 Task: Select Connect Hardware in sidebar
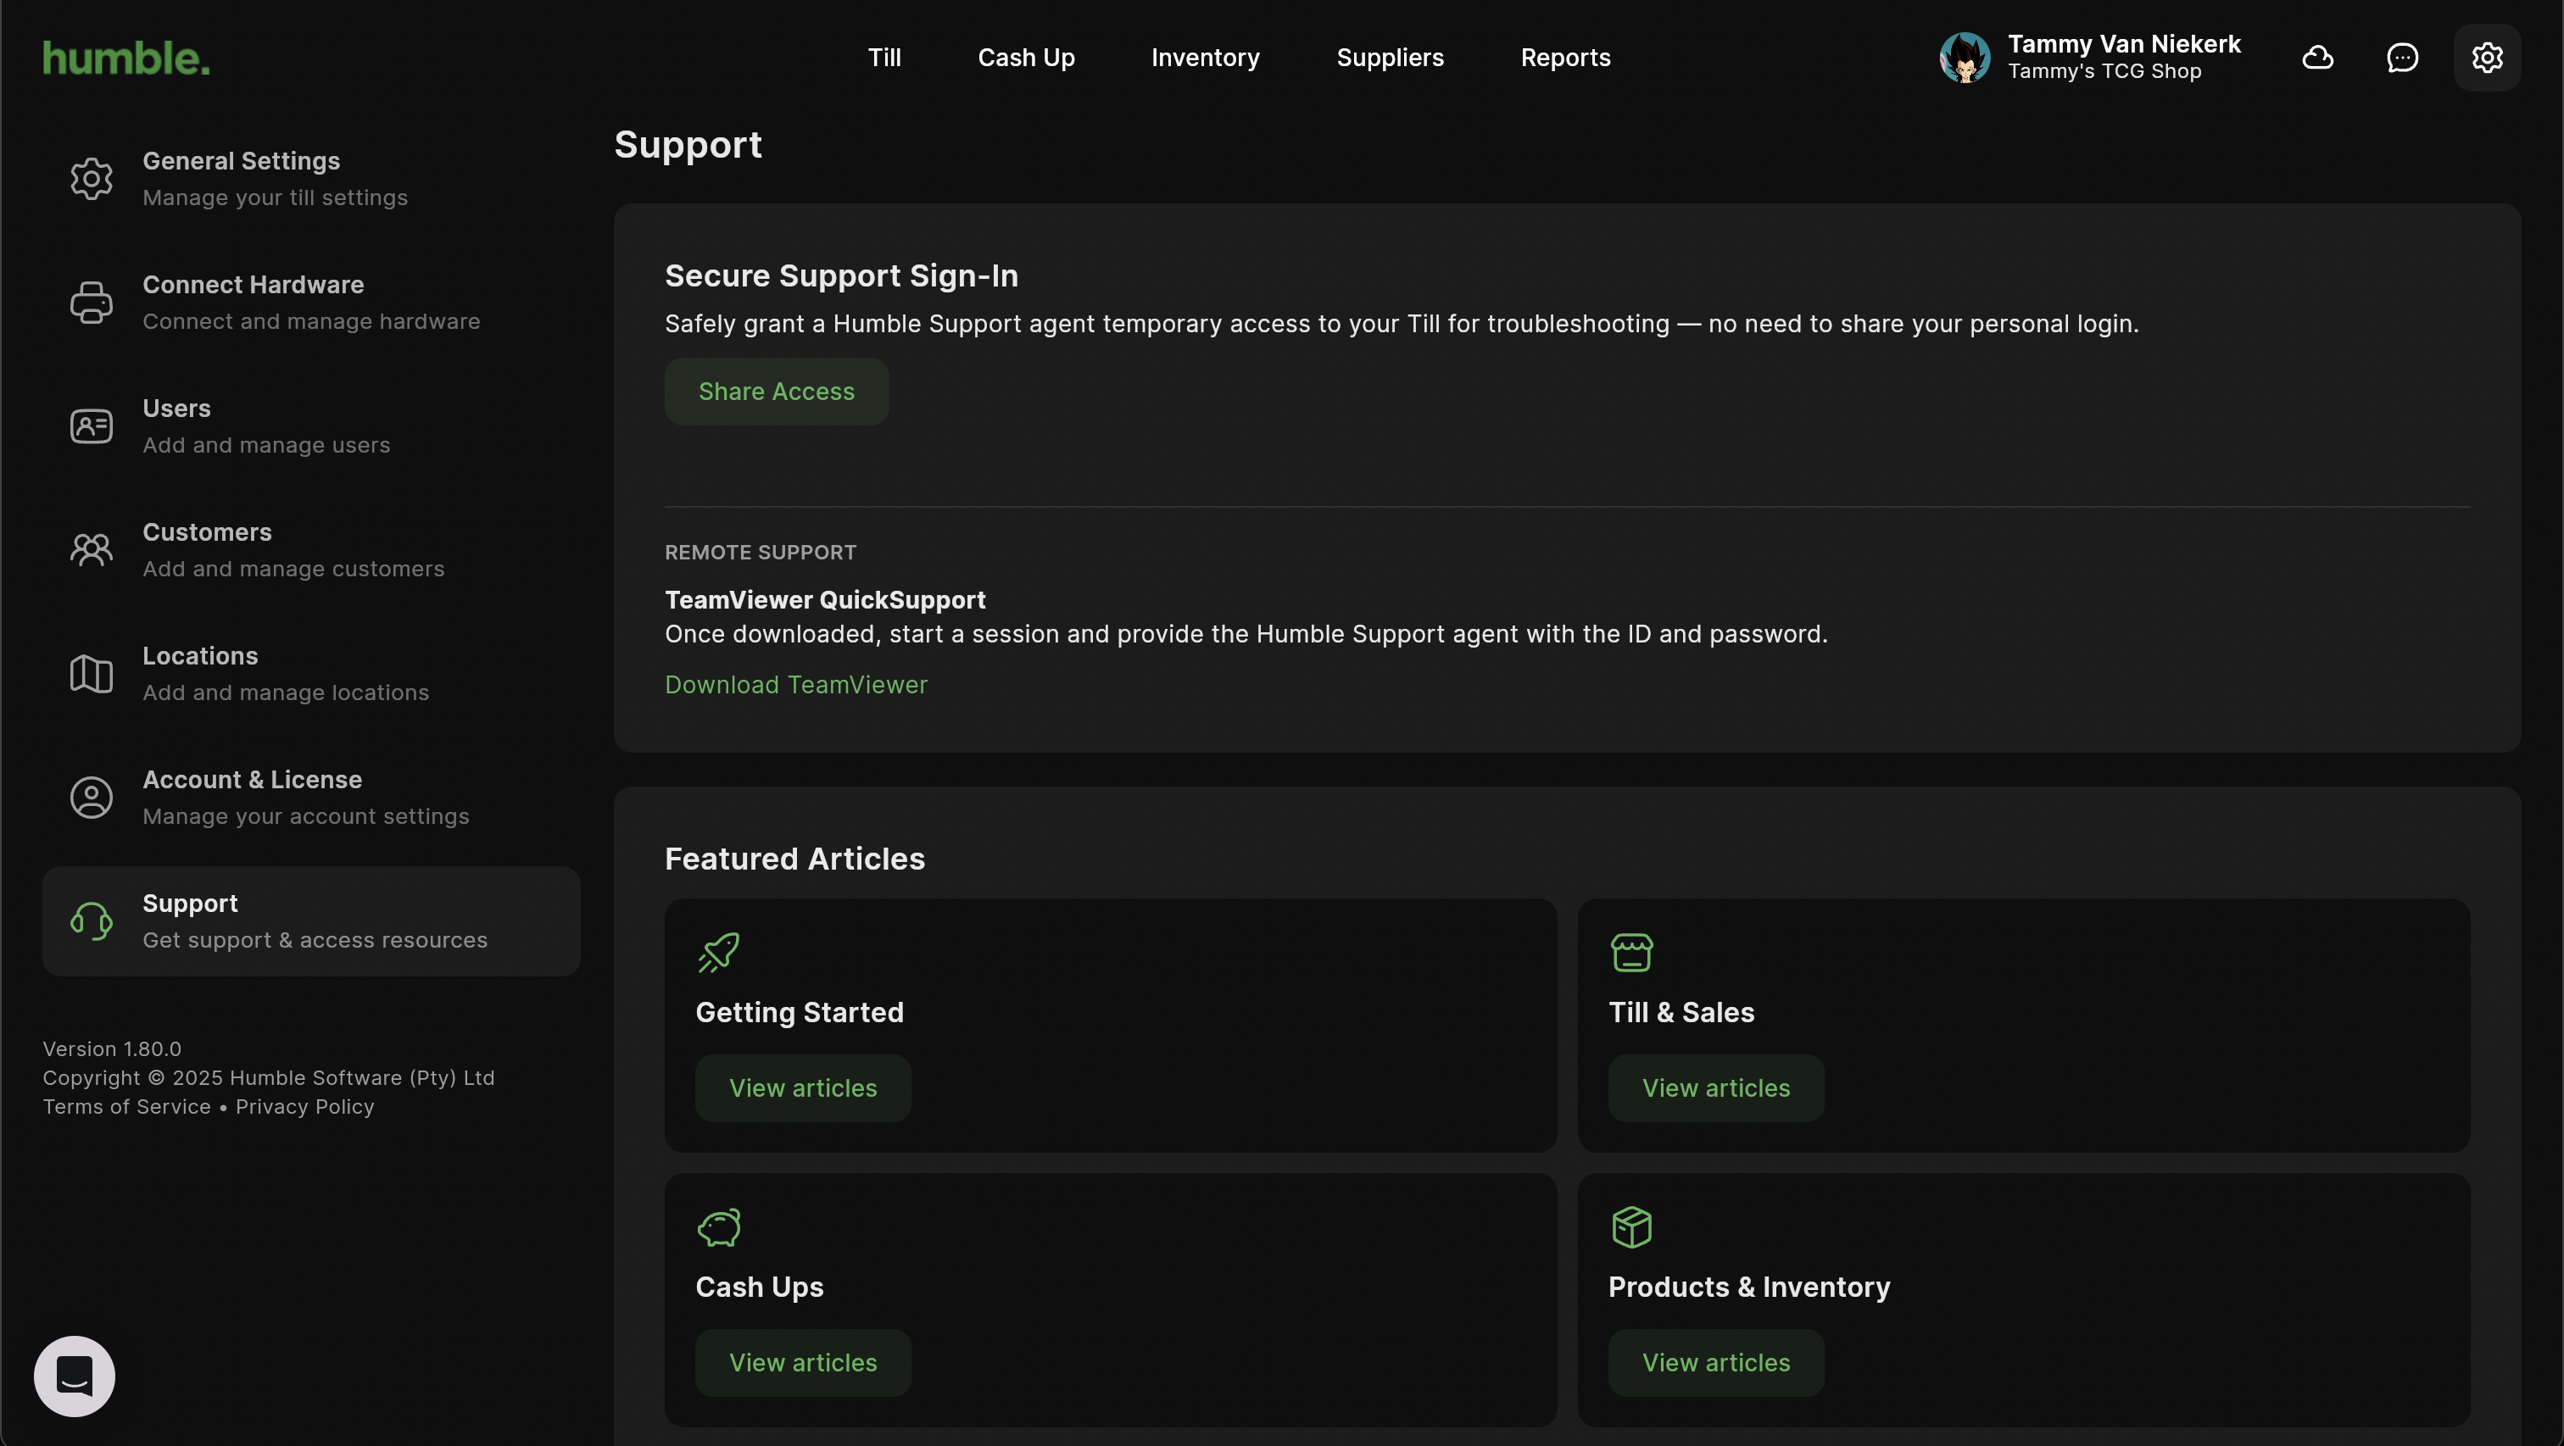tap(310, 303)
